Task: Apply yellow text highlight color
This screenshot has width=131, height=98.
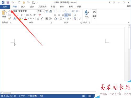Action: pos(20,19)
